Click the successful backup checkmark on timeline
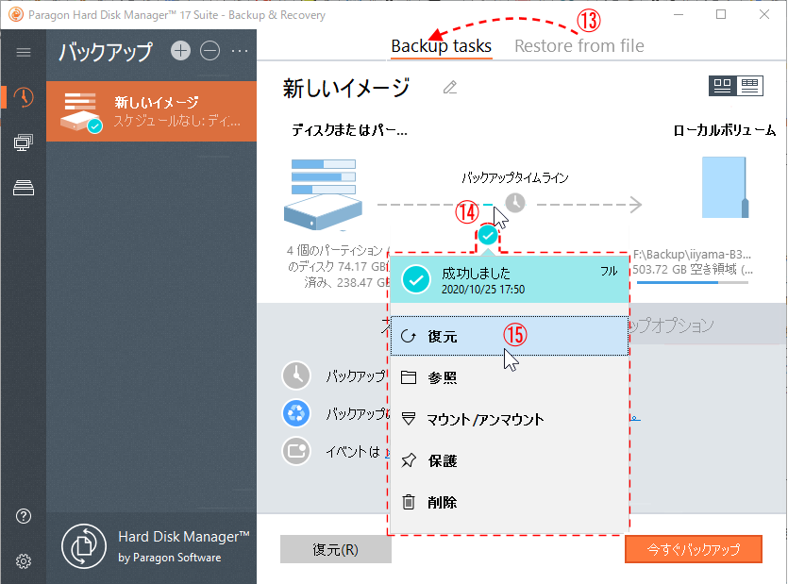Screen dimensions: 788x584 487,235
